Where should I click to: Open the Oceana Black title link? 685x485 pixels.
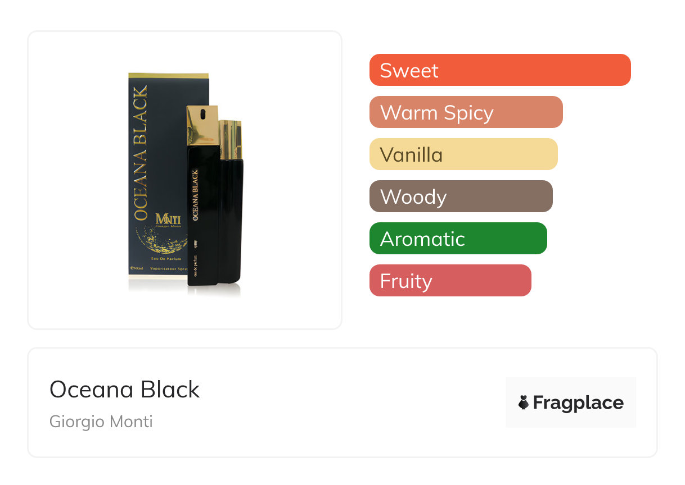coord(124,390)
